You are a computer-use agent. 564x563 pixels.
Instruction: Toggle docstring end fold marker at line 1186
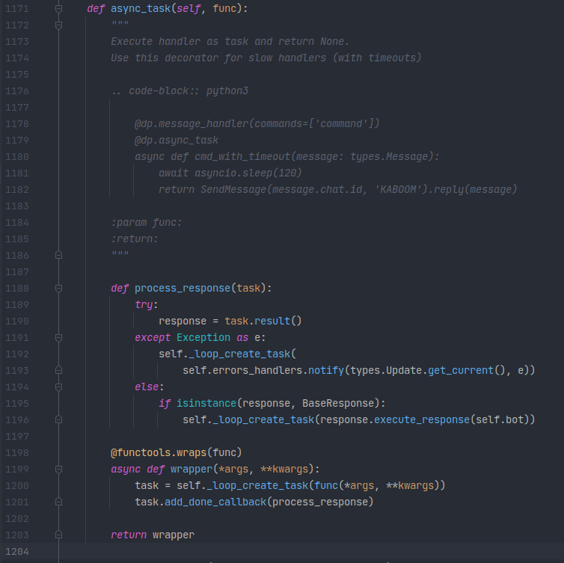(x=58, y=255)
